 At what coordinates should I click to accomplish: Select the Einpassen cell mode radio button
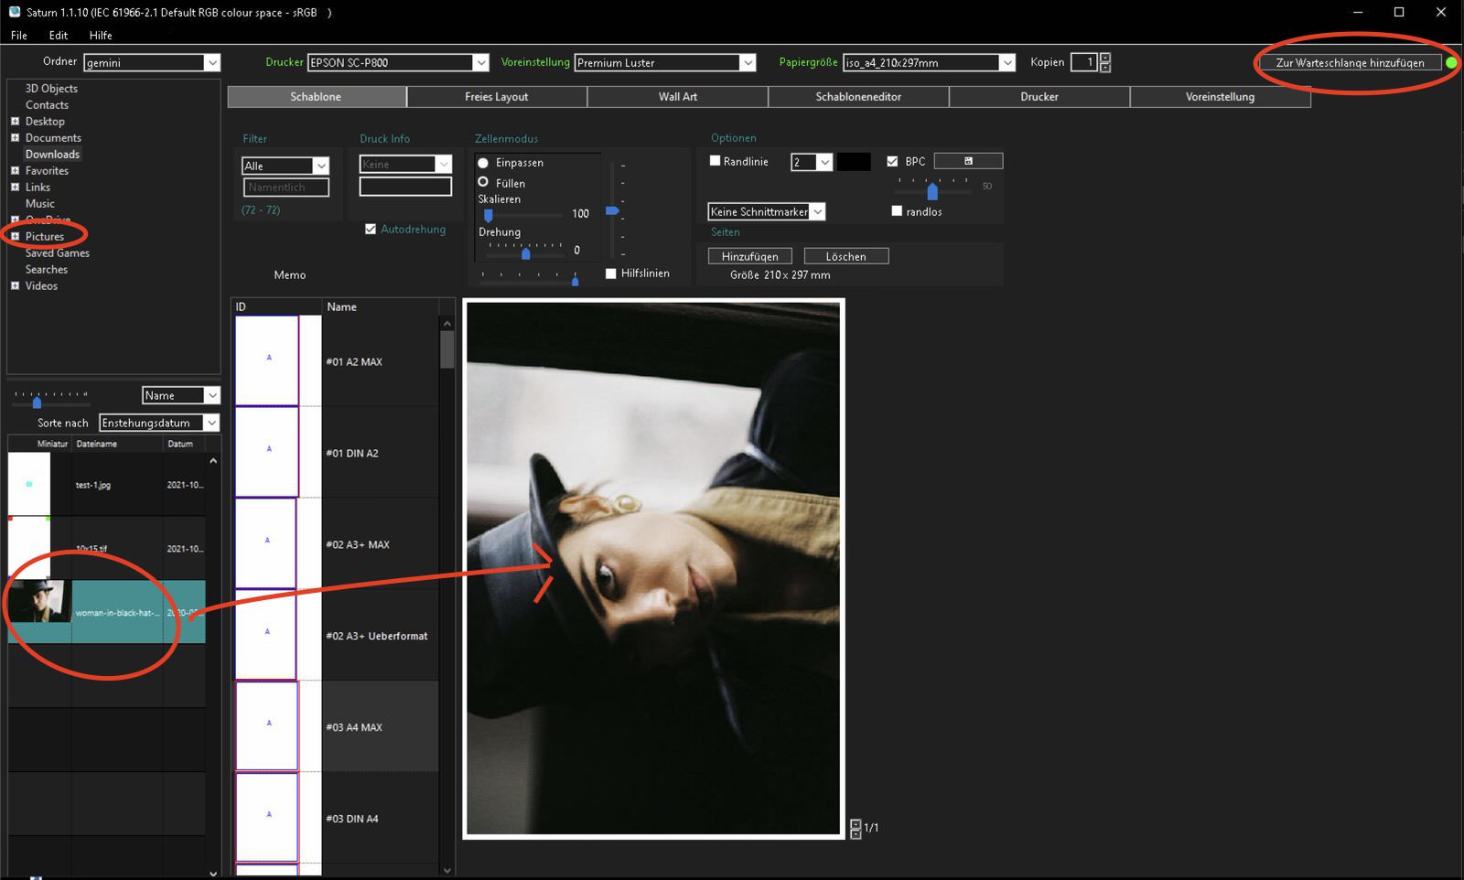pos(483,163)
